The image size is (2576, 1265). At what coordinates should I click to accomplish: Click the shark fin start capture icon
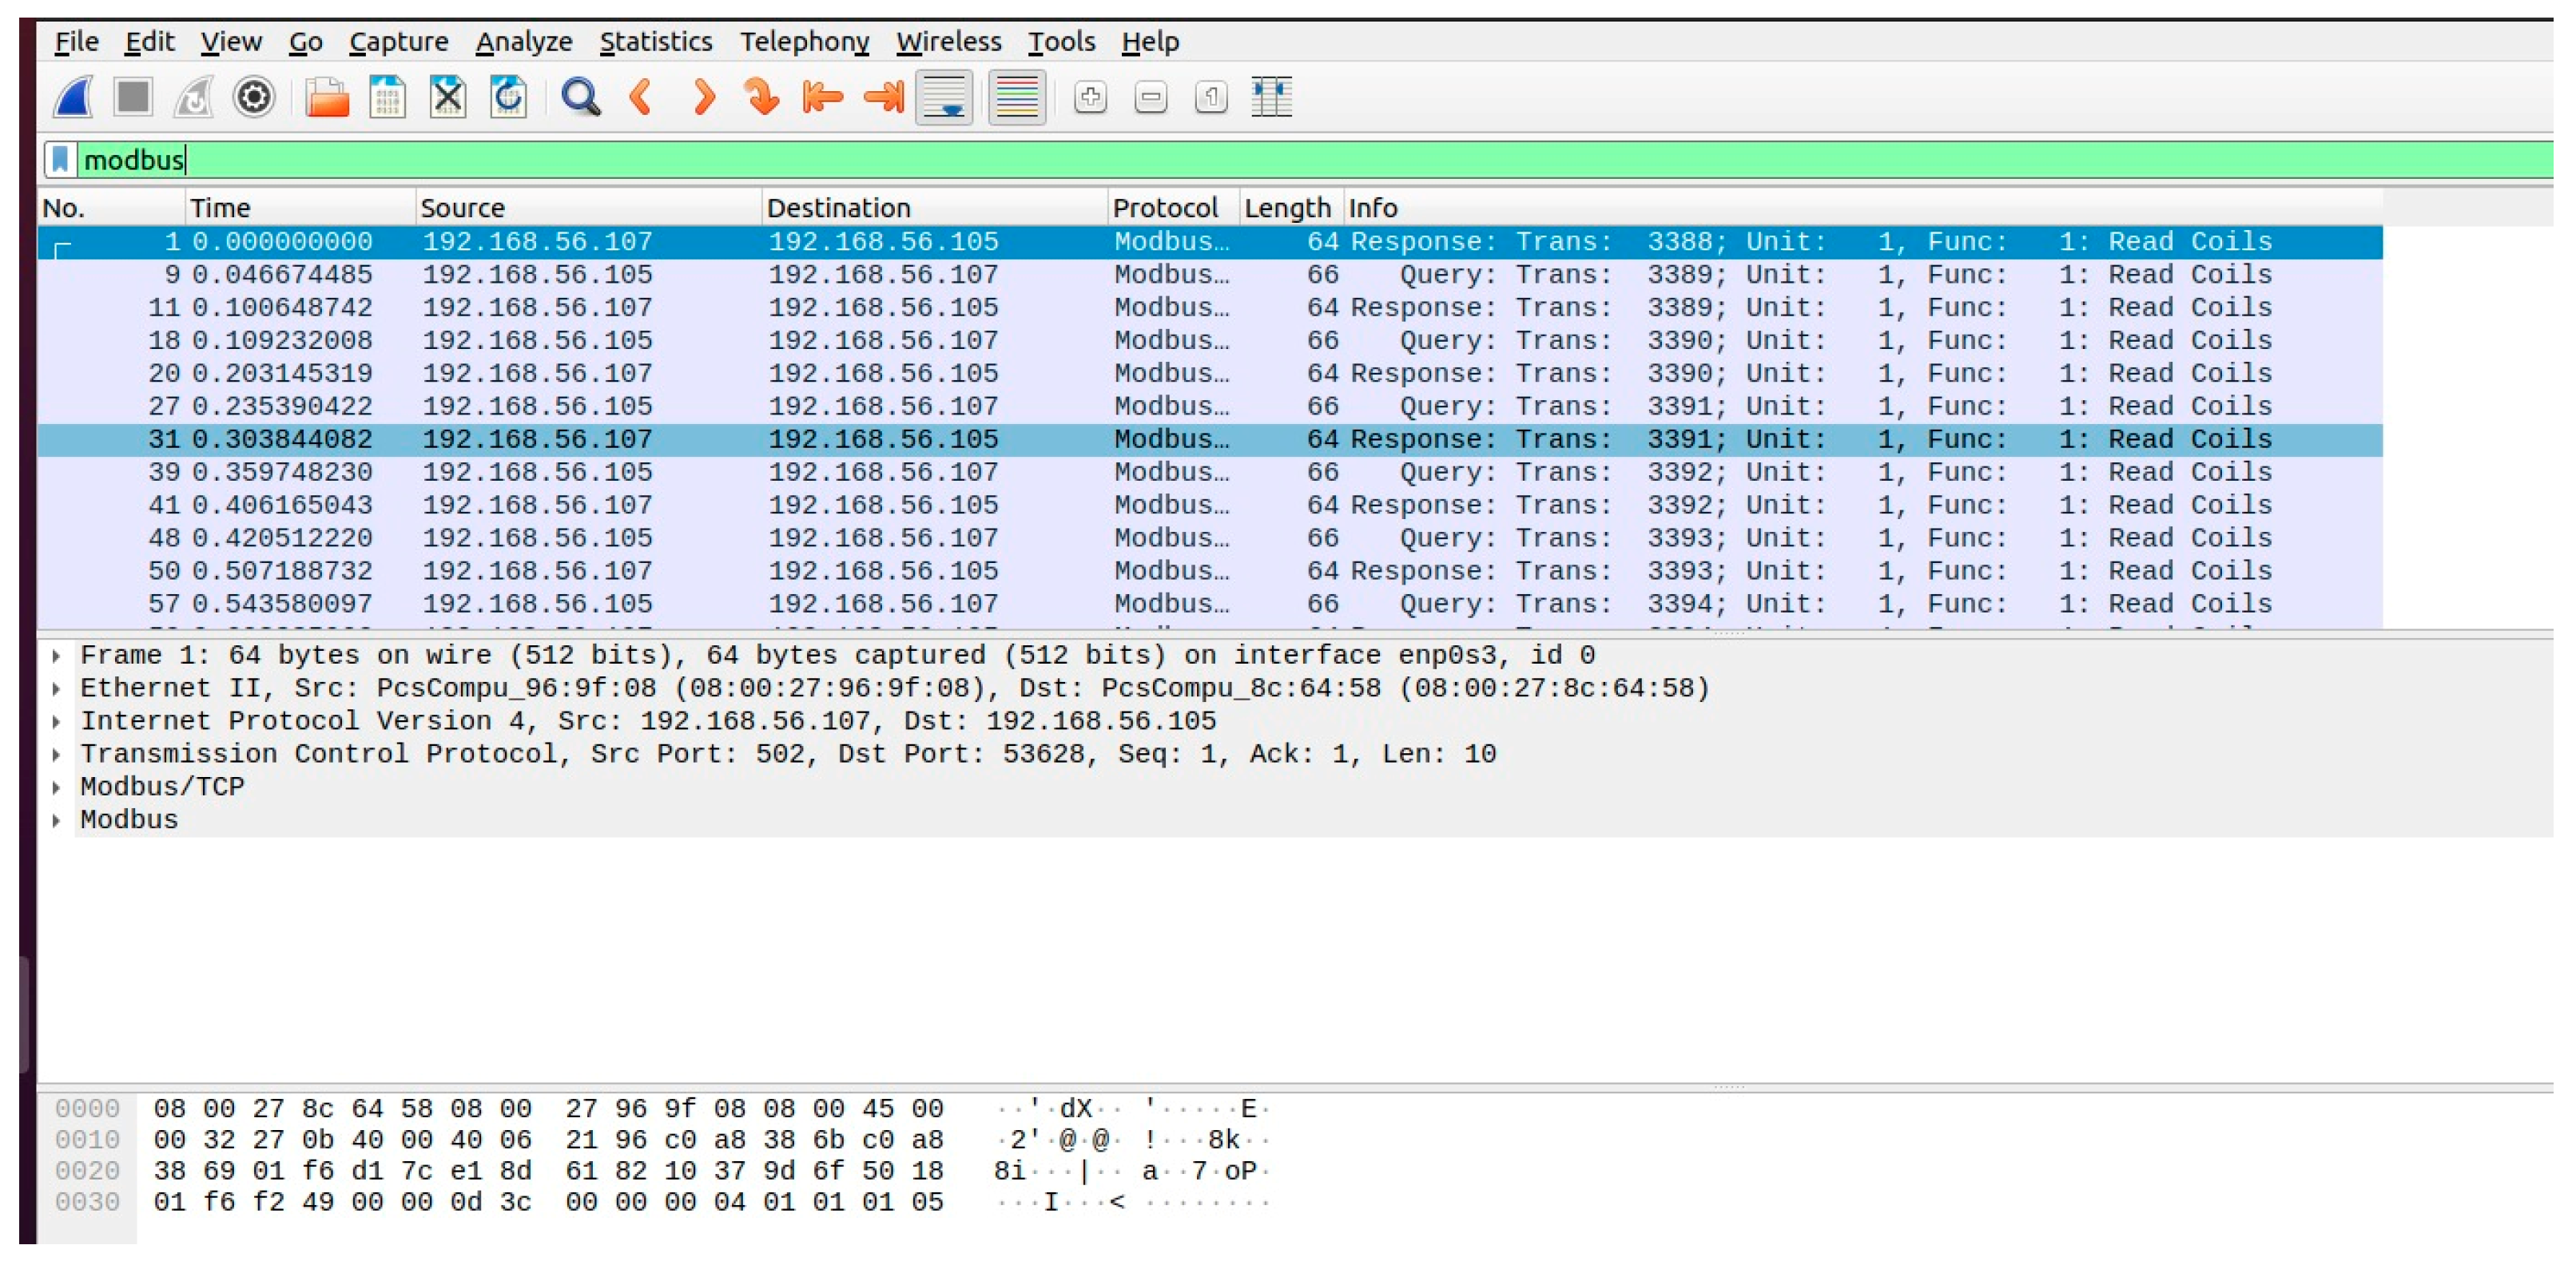click(x=74, y=97)
